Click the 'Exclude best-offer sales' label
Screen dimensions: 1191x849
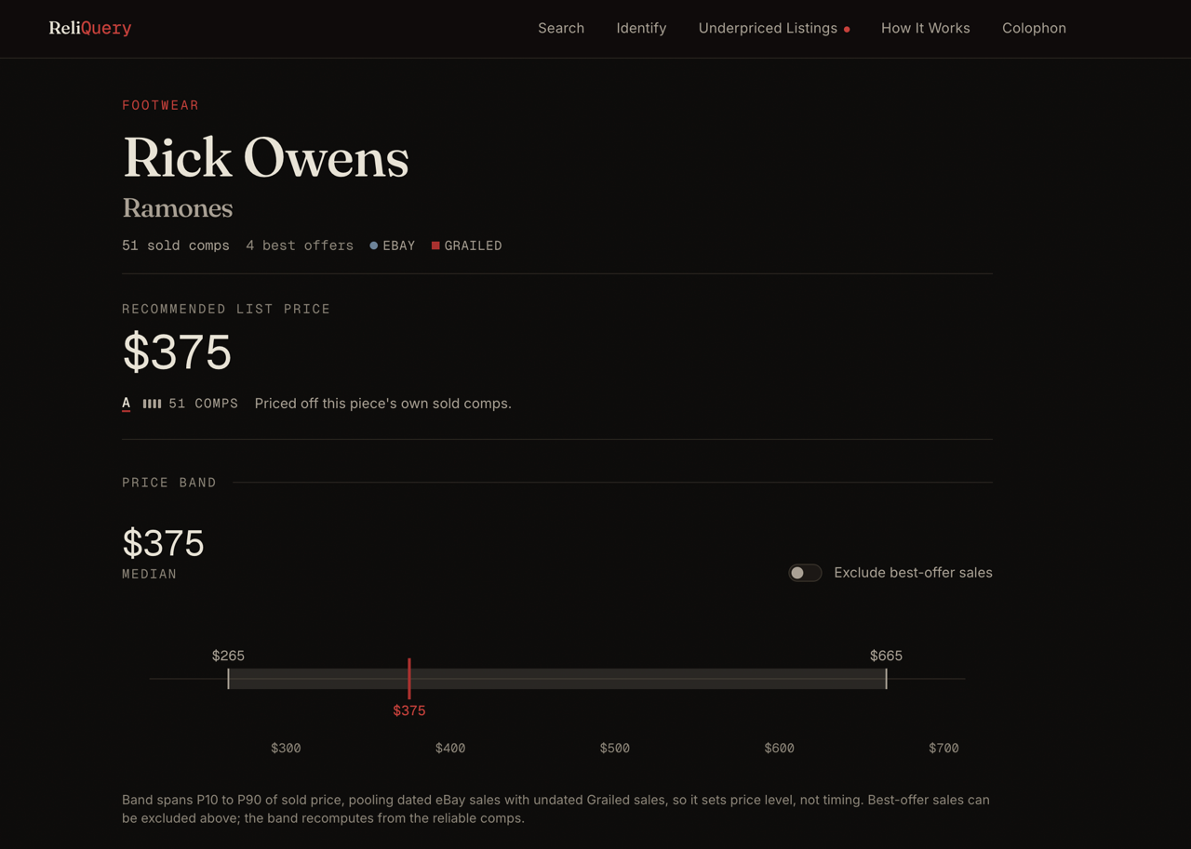tap(913, 573)
